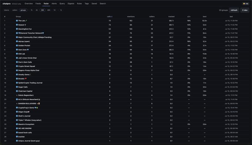Click the Telegram icon beside Unipcs Journal
This screenshot has width=252, height=145.
tap(17, 141)
